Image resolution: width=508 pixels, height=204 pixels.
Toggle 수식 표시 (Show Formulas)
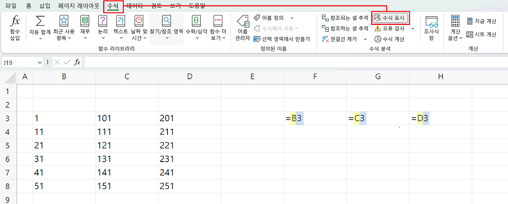(x=391, y=18)
